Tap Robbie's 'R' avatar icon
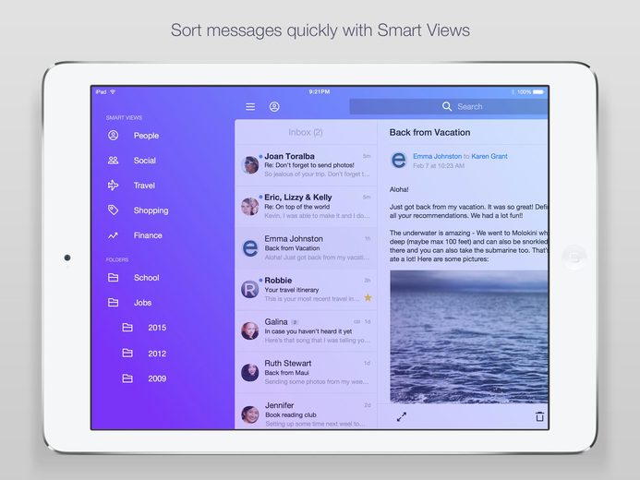640x480 pixels. (249, 289)
